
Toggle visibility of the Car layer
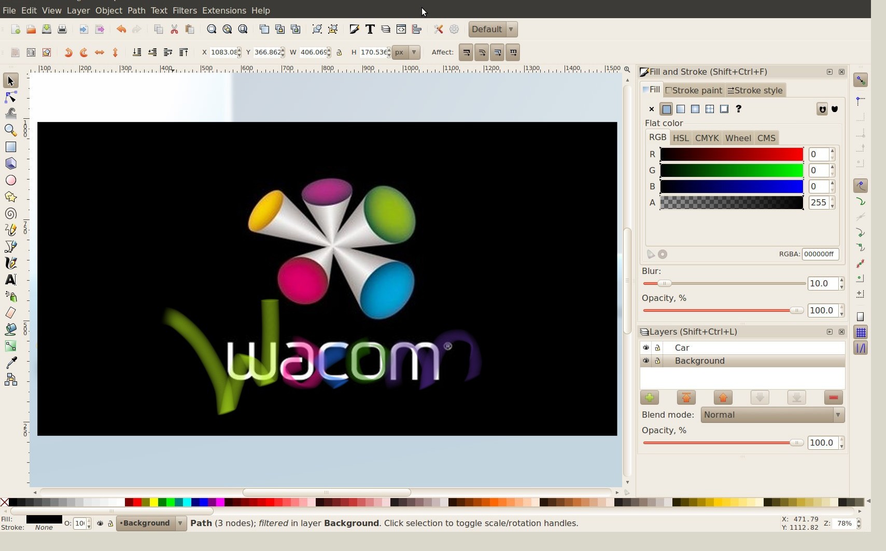tap(646, 348)
